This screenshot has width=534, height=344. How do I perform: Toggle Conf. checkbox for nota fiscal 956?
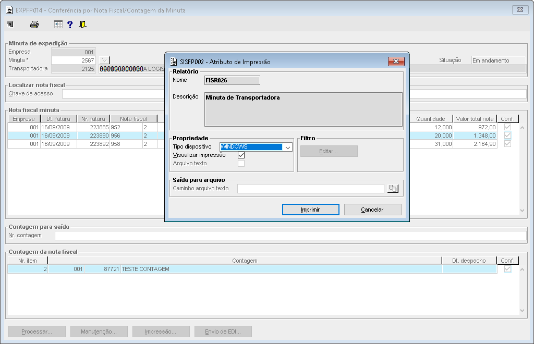507,136
